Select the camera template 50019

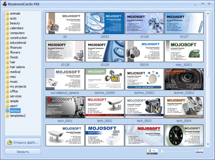144,51
